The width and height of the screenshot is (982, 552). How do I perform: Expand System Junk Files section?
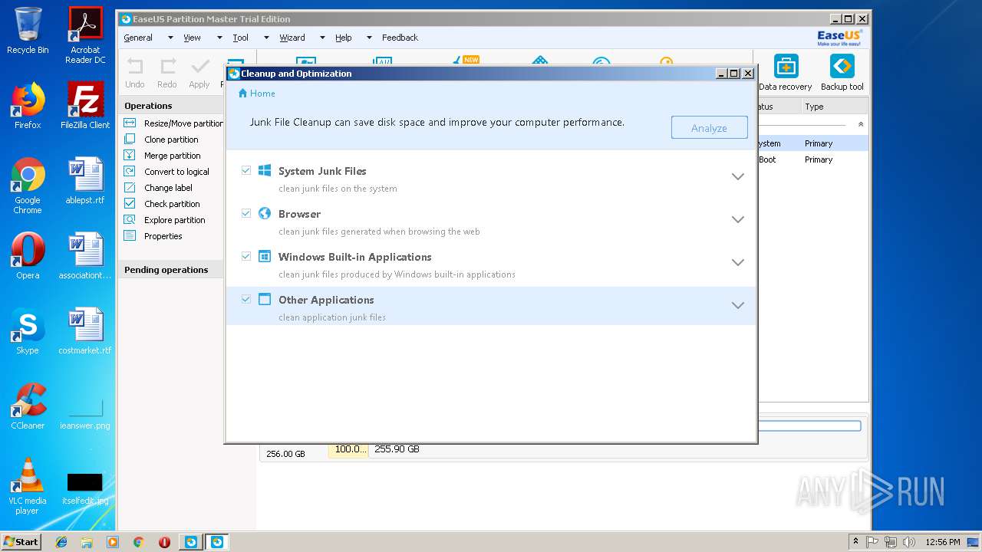tap(738, 177)
